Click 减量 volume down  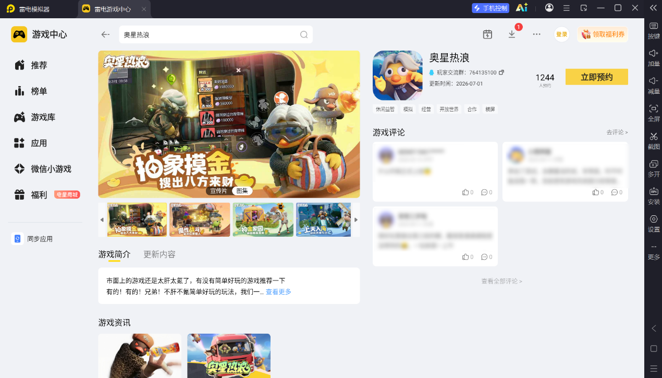[x=654, y=86]
